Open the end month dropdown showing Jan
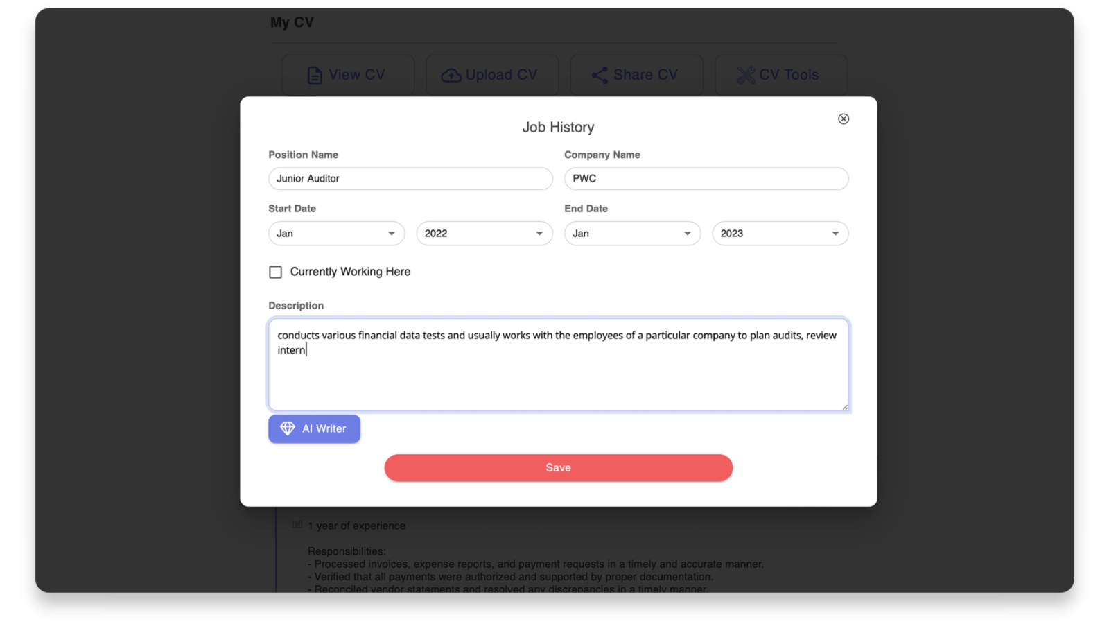 [x=631, y=233]
